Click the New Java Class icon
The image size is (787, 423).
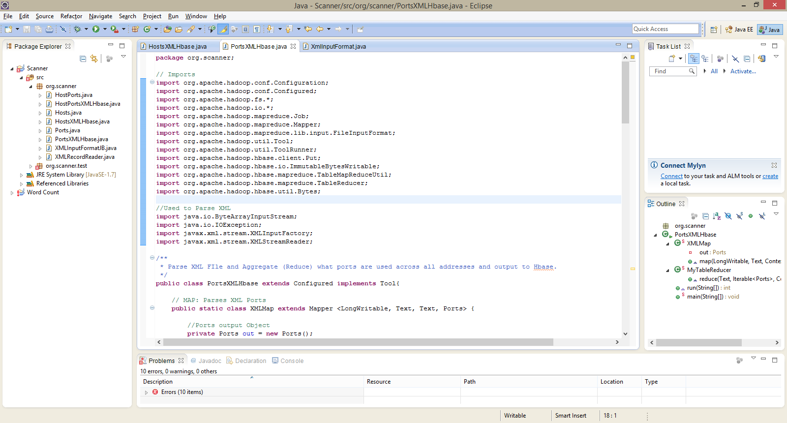[147, 29]
